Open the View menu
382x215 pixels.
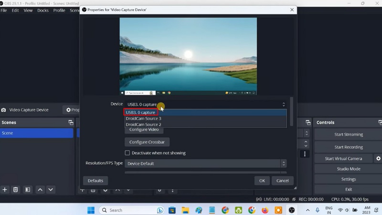[x=28, y=10]
